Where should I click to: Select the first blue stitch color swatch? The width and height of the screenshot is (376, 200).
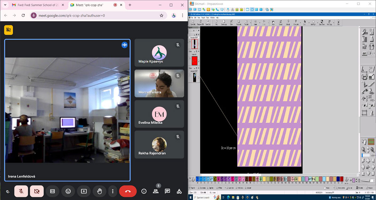[x=197, y=179]
